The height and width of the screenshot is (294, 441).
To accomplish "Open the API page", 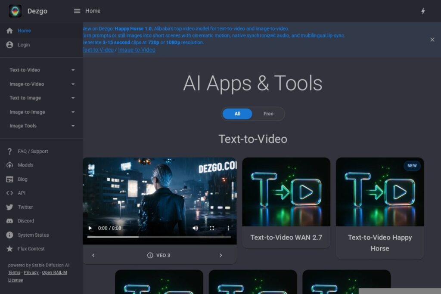I will (x=41, y=193).
